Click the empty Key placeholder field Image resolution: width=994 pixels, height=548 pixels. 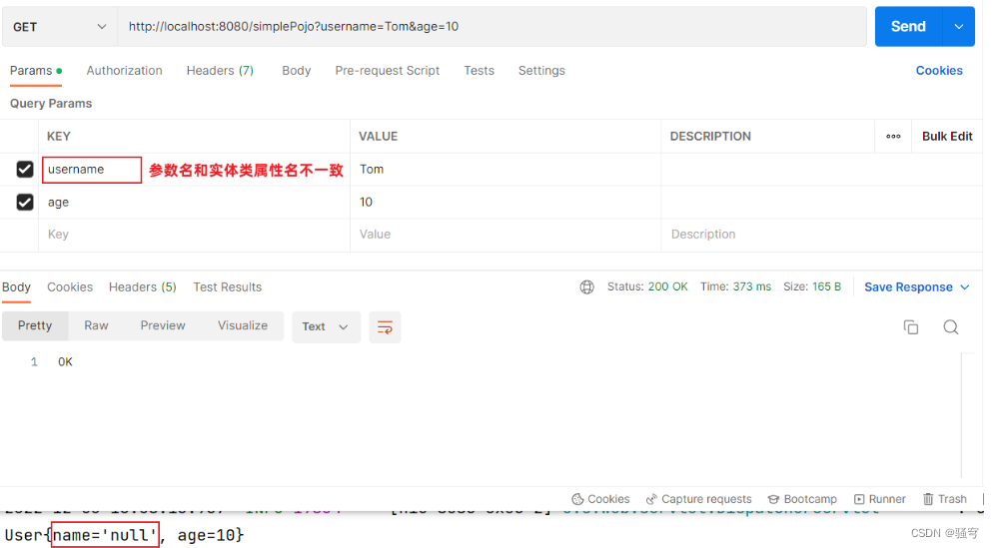click(x=194, y=235)
